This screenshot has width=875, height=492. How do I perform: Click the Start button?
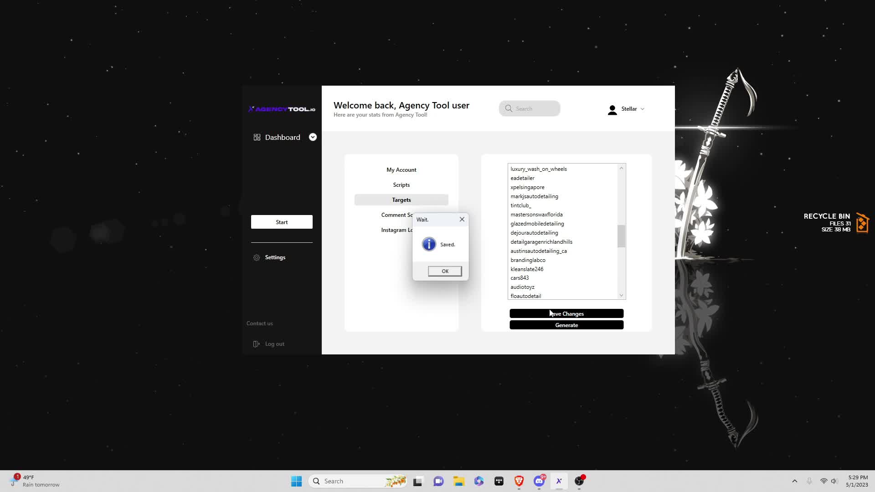coord(282,222)
